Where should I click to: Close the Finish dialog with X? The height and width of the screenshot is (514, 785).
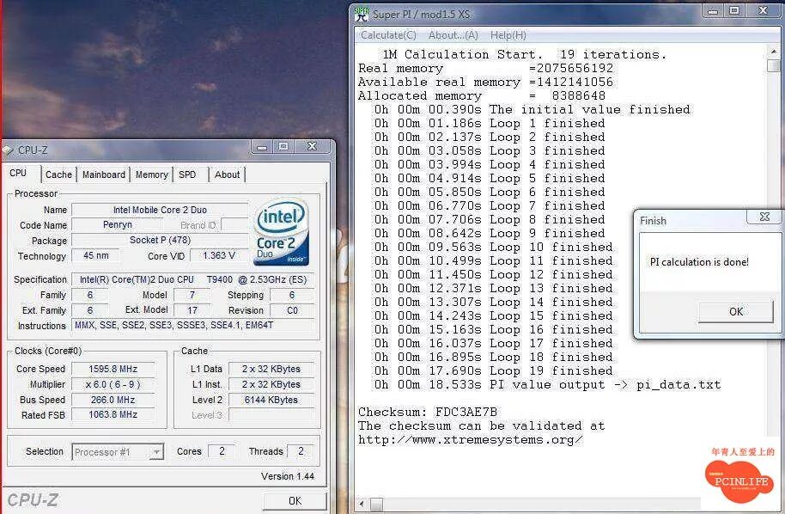coord(764,217)
